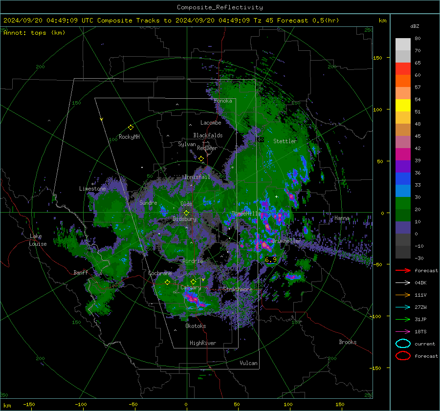This screenshot has width=440, height=411.
Task: Click the Calgary city label
Action: (191, 287)
